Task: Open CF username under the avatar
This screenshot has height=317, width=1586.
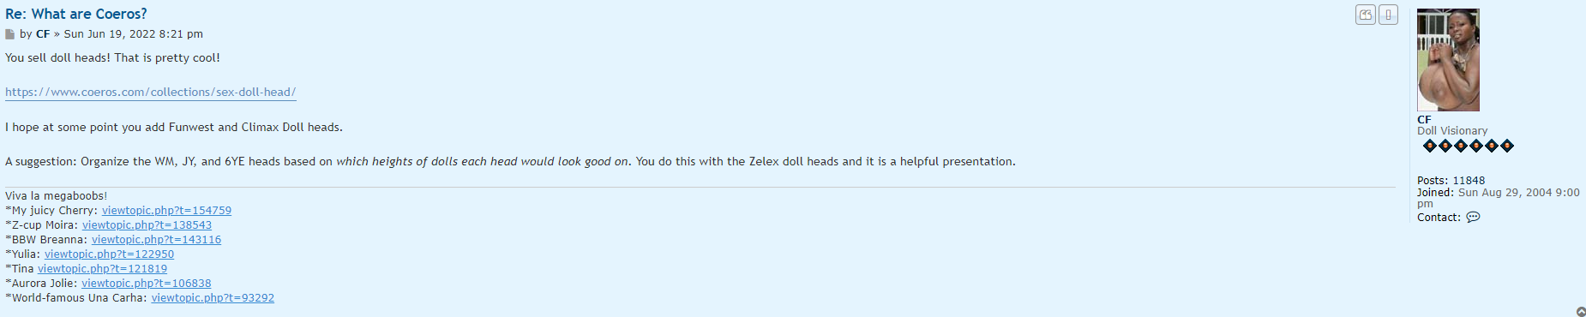Action: pyautogui.click(x=1424, y=120)
